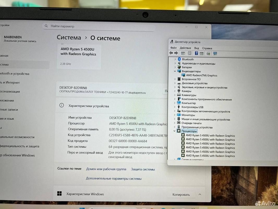Click the blue Help question-mark toolbar icon
The image size is (278, 209).
196,53
